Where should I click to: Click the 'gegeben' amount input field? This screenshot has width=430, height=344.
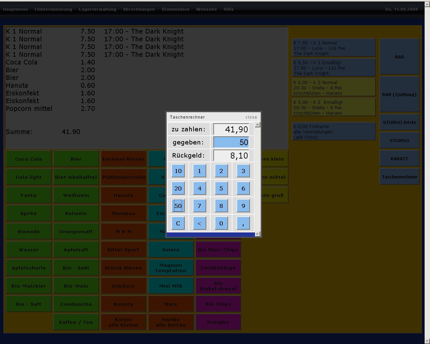pyautogui.click(x=231, y=142)
